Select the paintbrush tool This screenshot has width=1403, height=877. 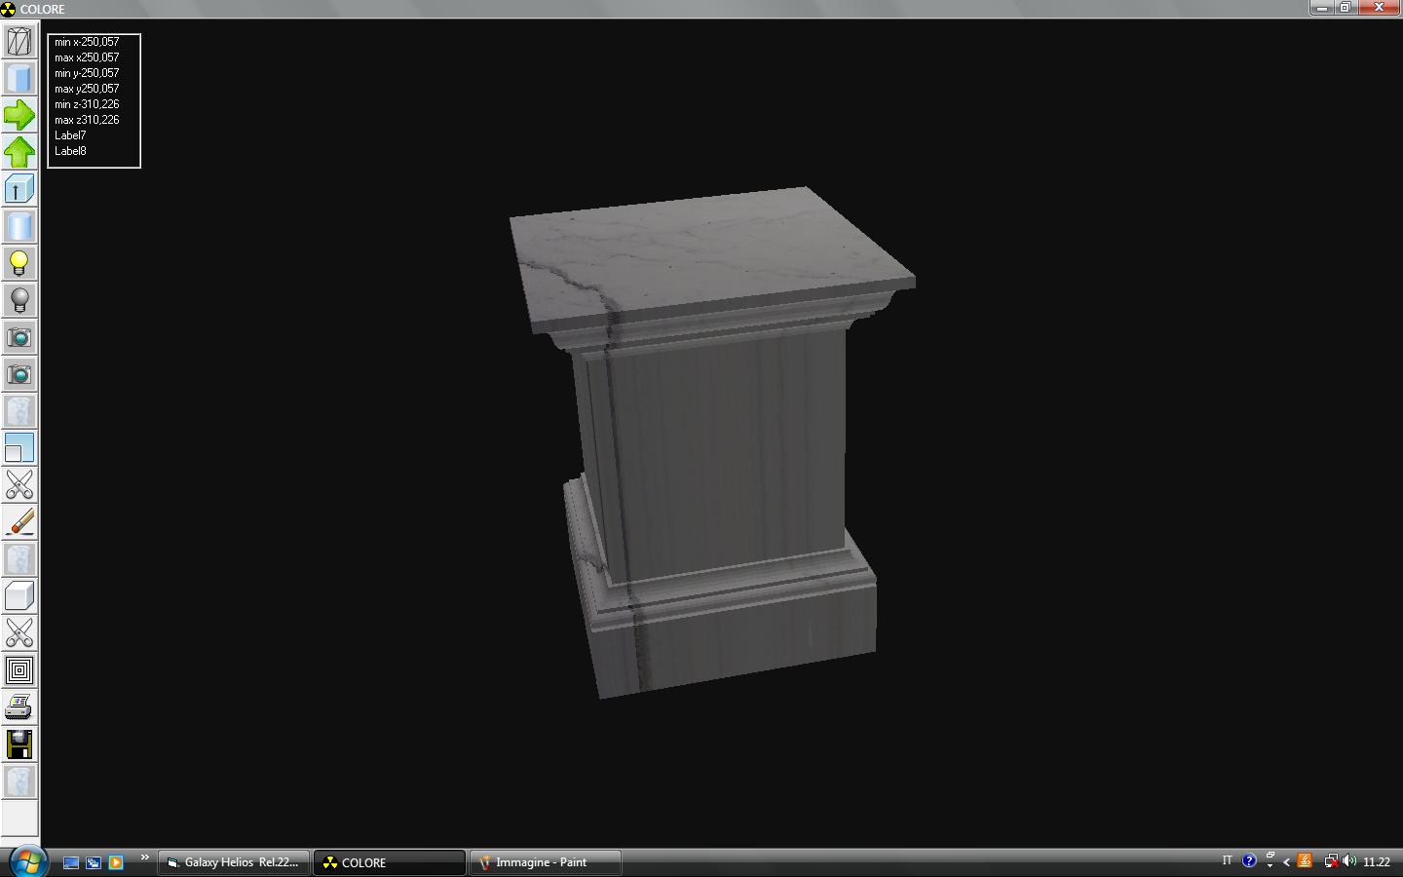(x=19, y=522)
